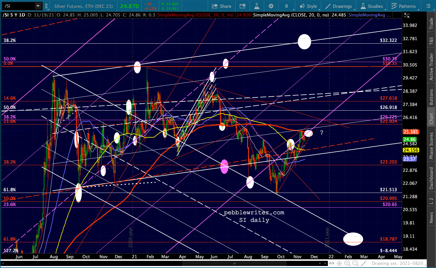Open the Style menu
436x268 pixels.
tap(308, 6)
